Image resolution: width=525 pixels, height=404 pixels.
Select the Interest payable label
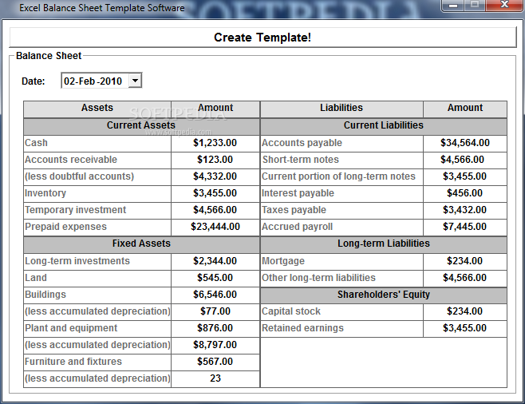pyautogui.click(x=298, y=193)
